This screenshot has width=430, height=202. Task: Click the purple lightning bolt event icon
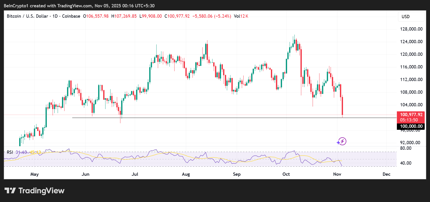click(342, 141)
